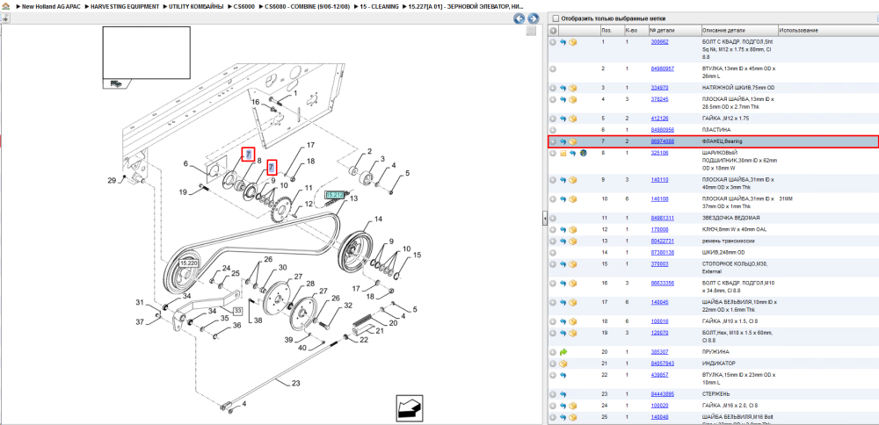Click boxed callout 33 in diagram
Screen dimensions: 879x425
[237, 311]
